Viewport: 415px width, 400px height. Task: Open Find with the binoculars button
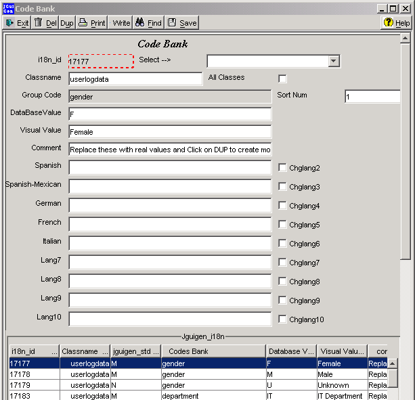[x=148, y=23]
